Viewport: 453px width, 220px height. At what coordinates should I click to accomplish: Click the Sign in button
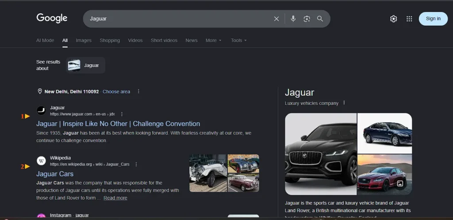point(433,19)
